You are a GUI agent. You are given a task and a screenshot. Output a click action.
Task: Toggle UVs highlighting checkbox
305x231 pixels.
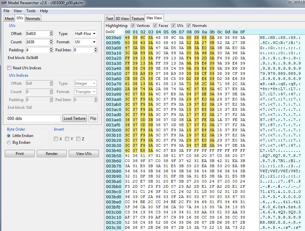click(173, 26)
